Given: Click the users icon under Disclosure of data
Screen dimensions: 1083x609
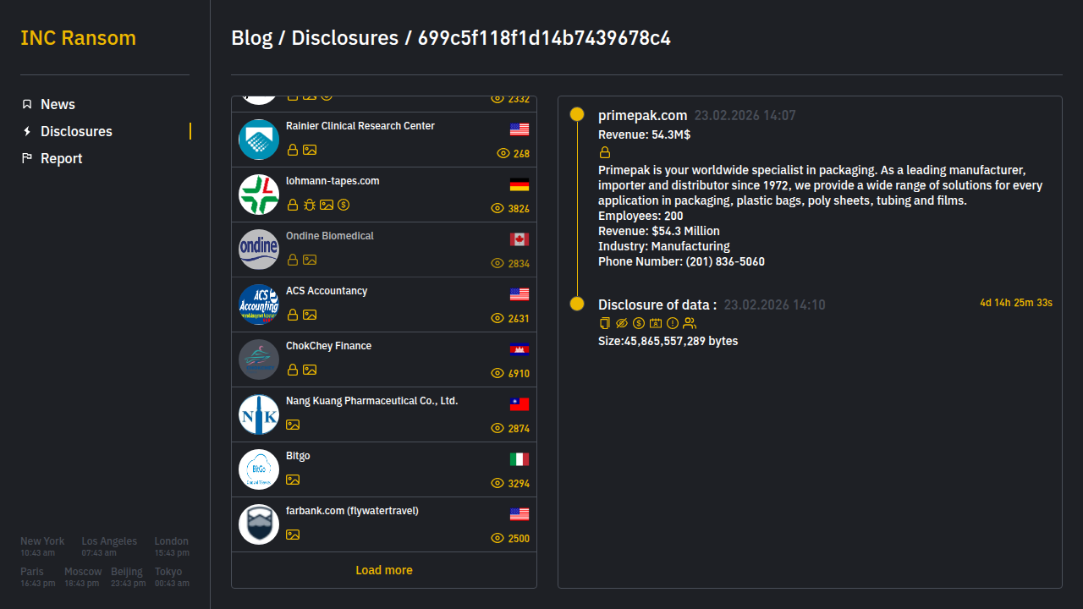Looking at the screenshot, I should pos(690,323).
